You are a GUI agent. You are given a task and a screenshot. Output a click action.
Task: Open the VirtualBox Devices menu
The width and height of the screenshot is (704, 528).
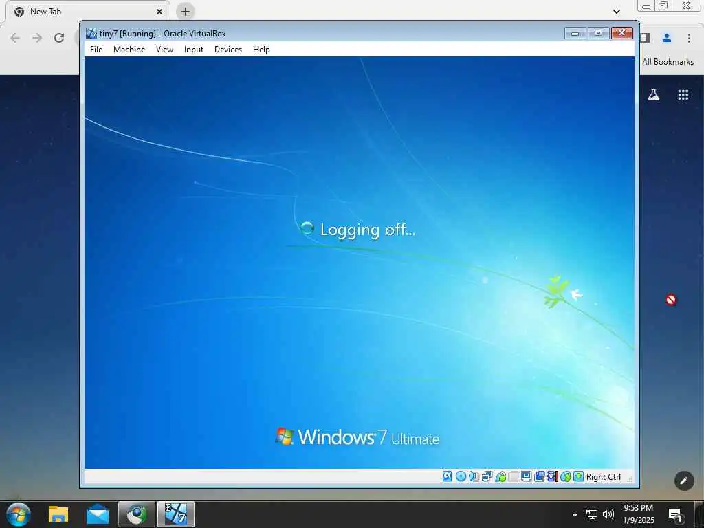coord(228,49)
